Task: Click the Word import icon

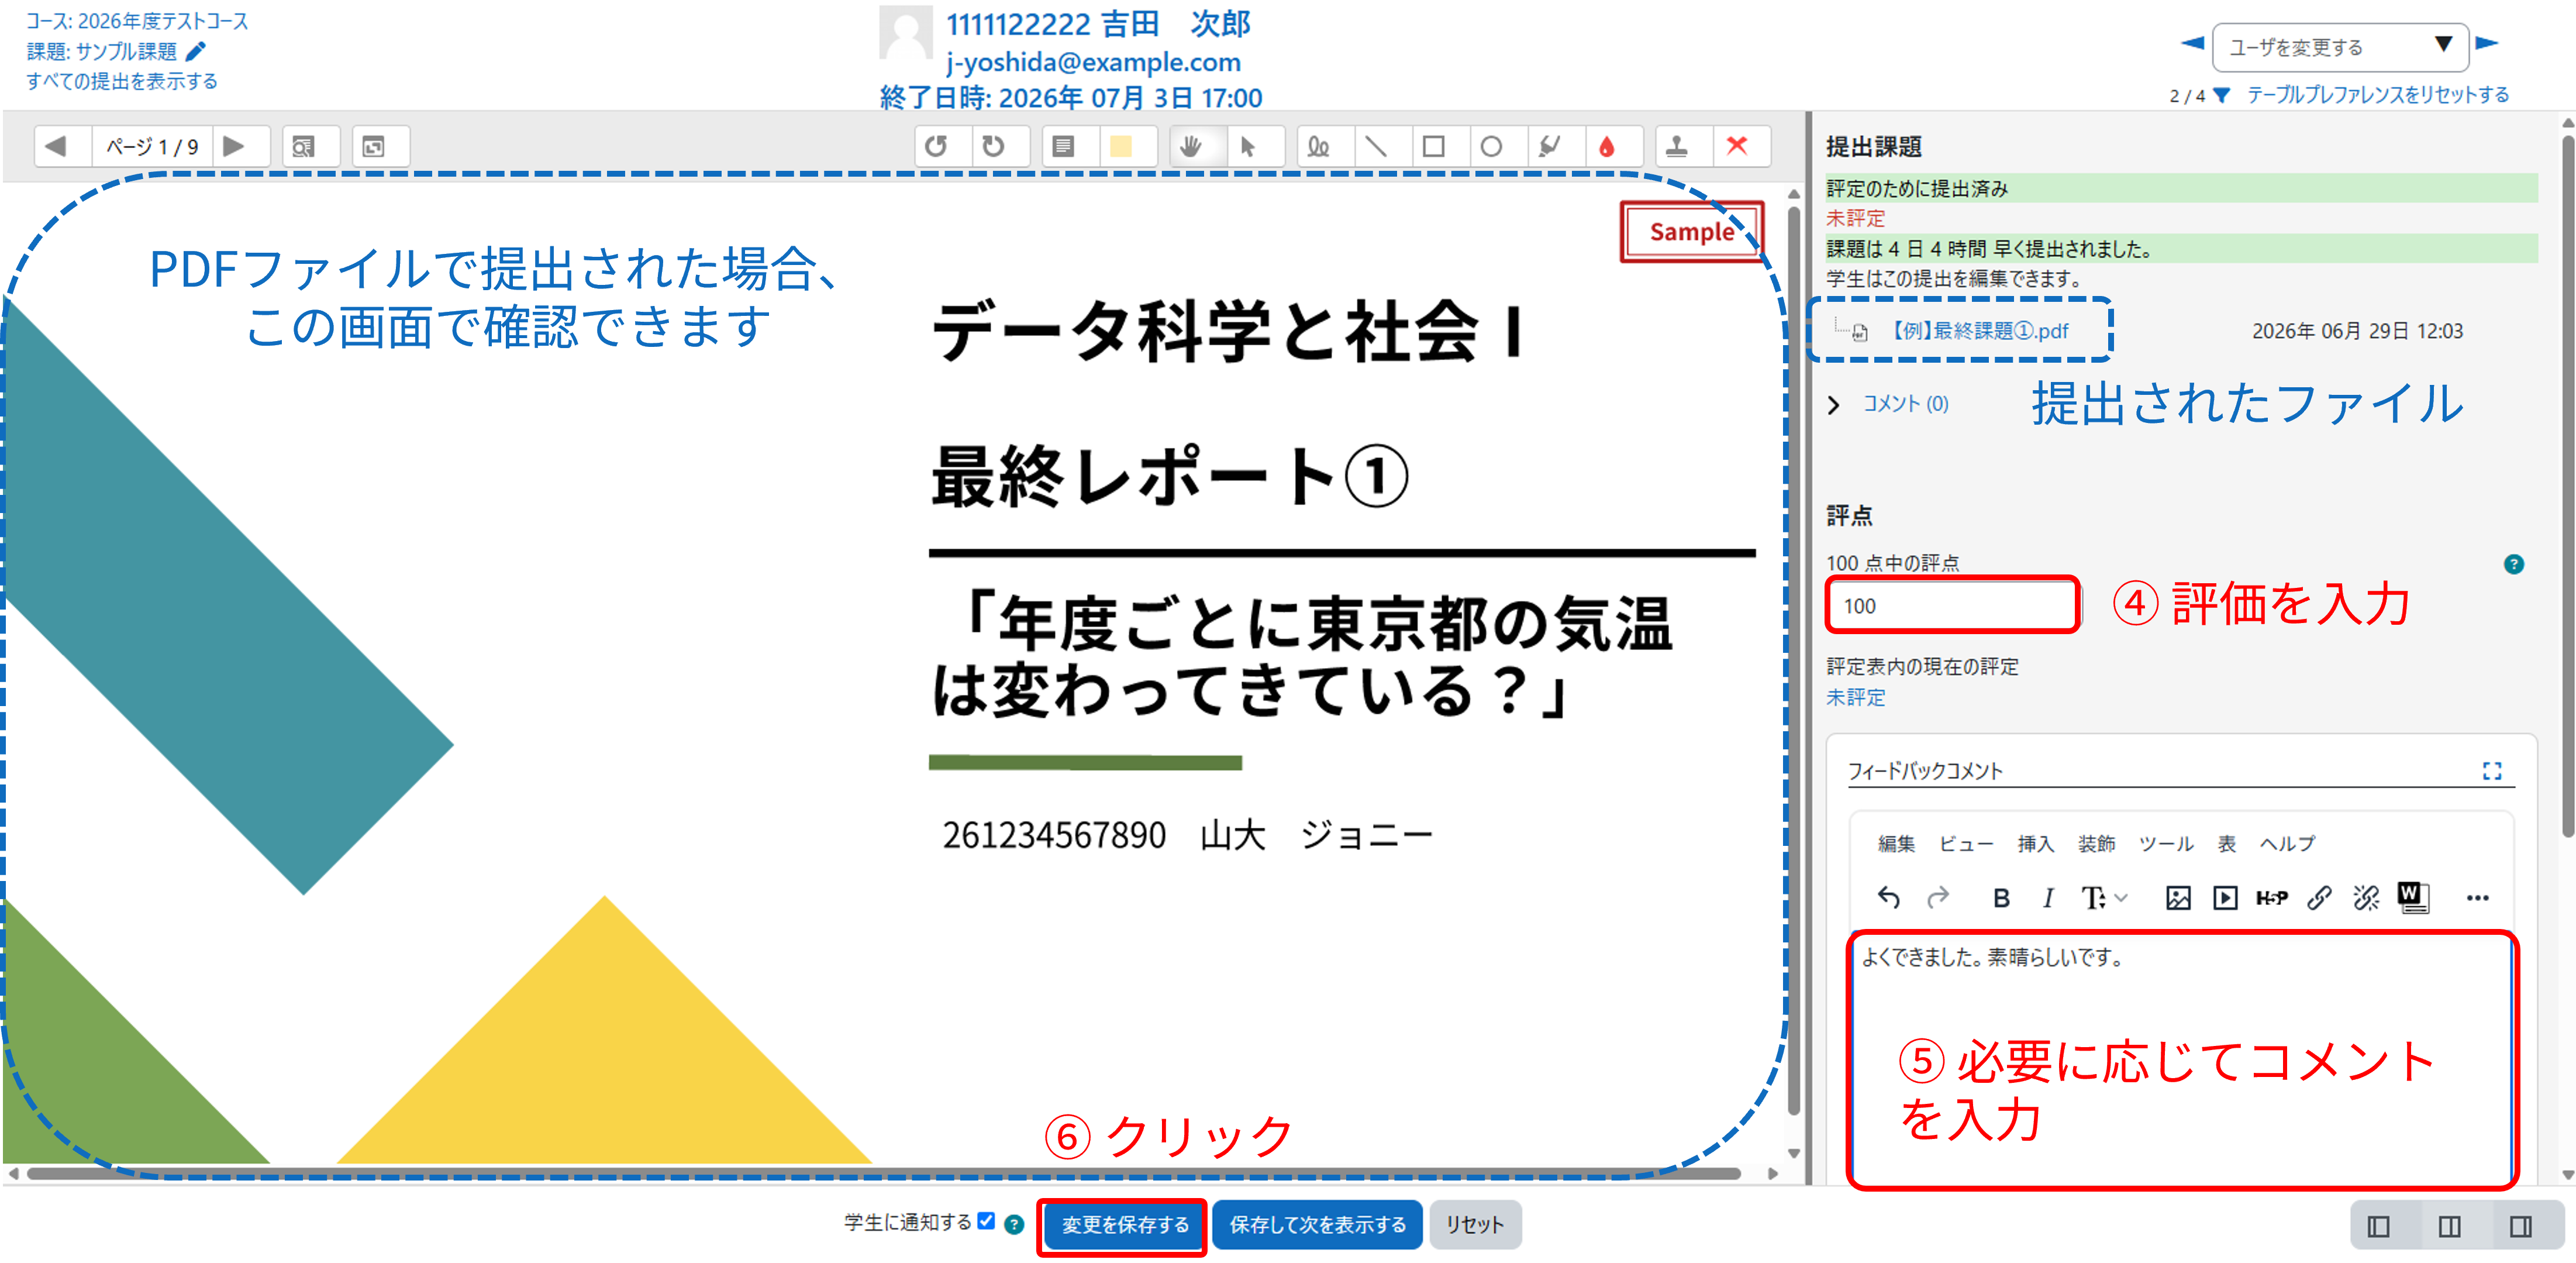Action: [x=2412, y=897]
